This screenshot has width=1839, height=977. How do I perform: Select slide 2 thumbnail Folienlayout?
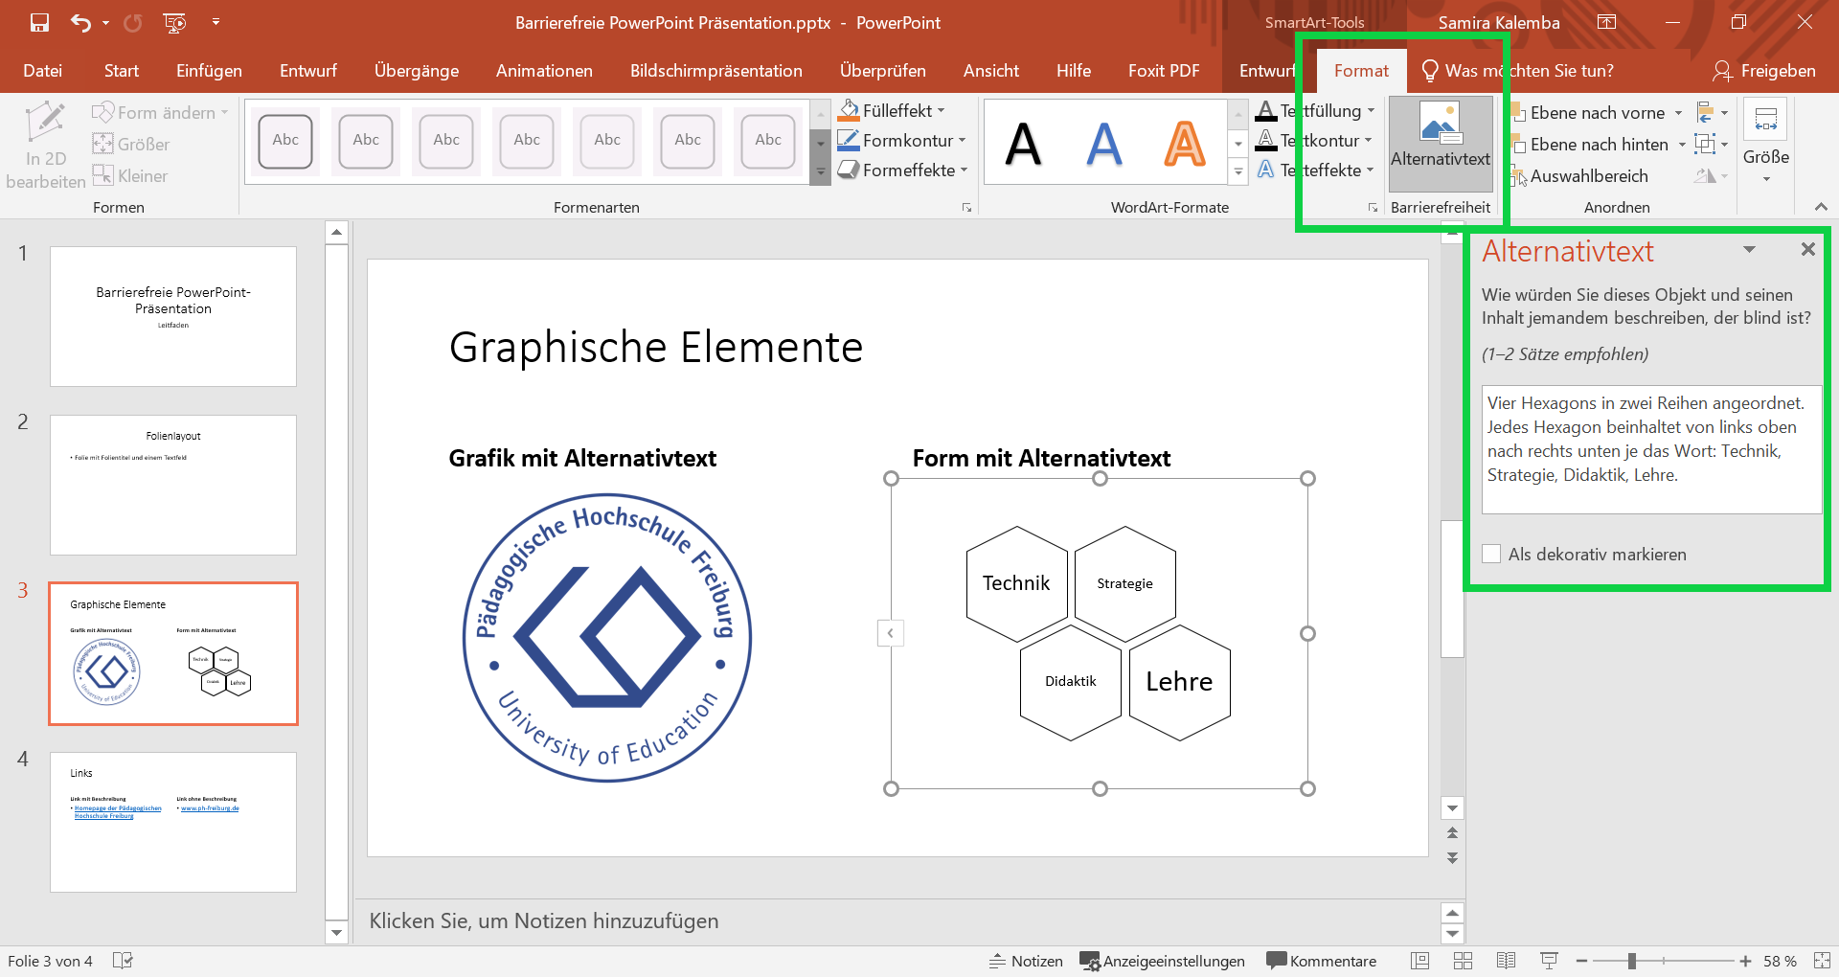pos(173,485)
